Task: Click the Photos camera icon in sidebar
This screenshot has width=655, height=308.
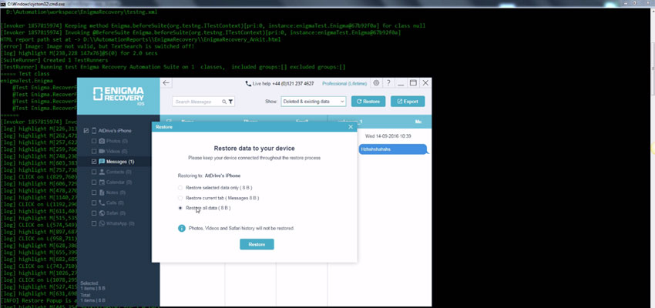Action: [102, 141]
